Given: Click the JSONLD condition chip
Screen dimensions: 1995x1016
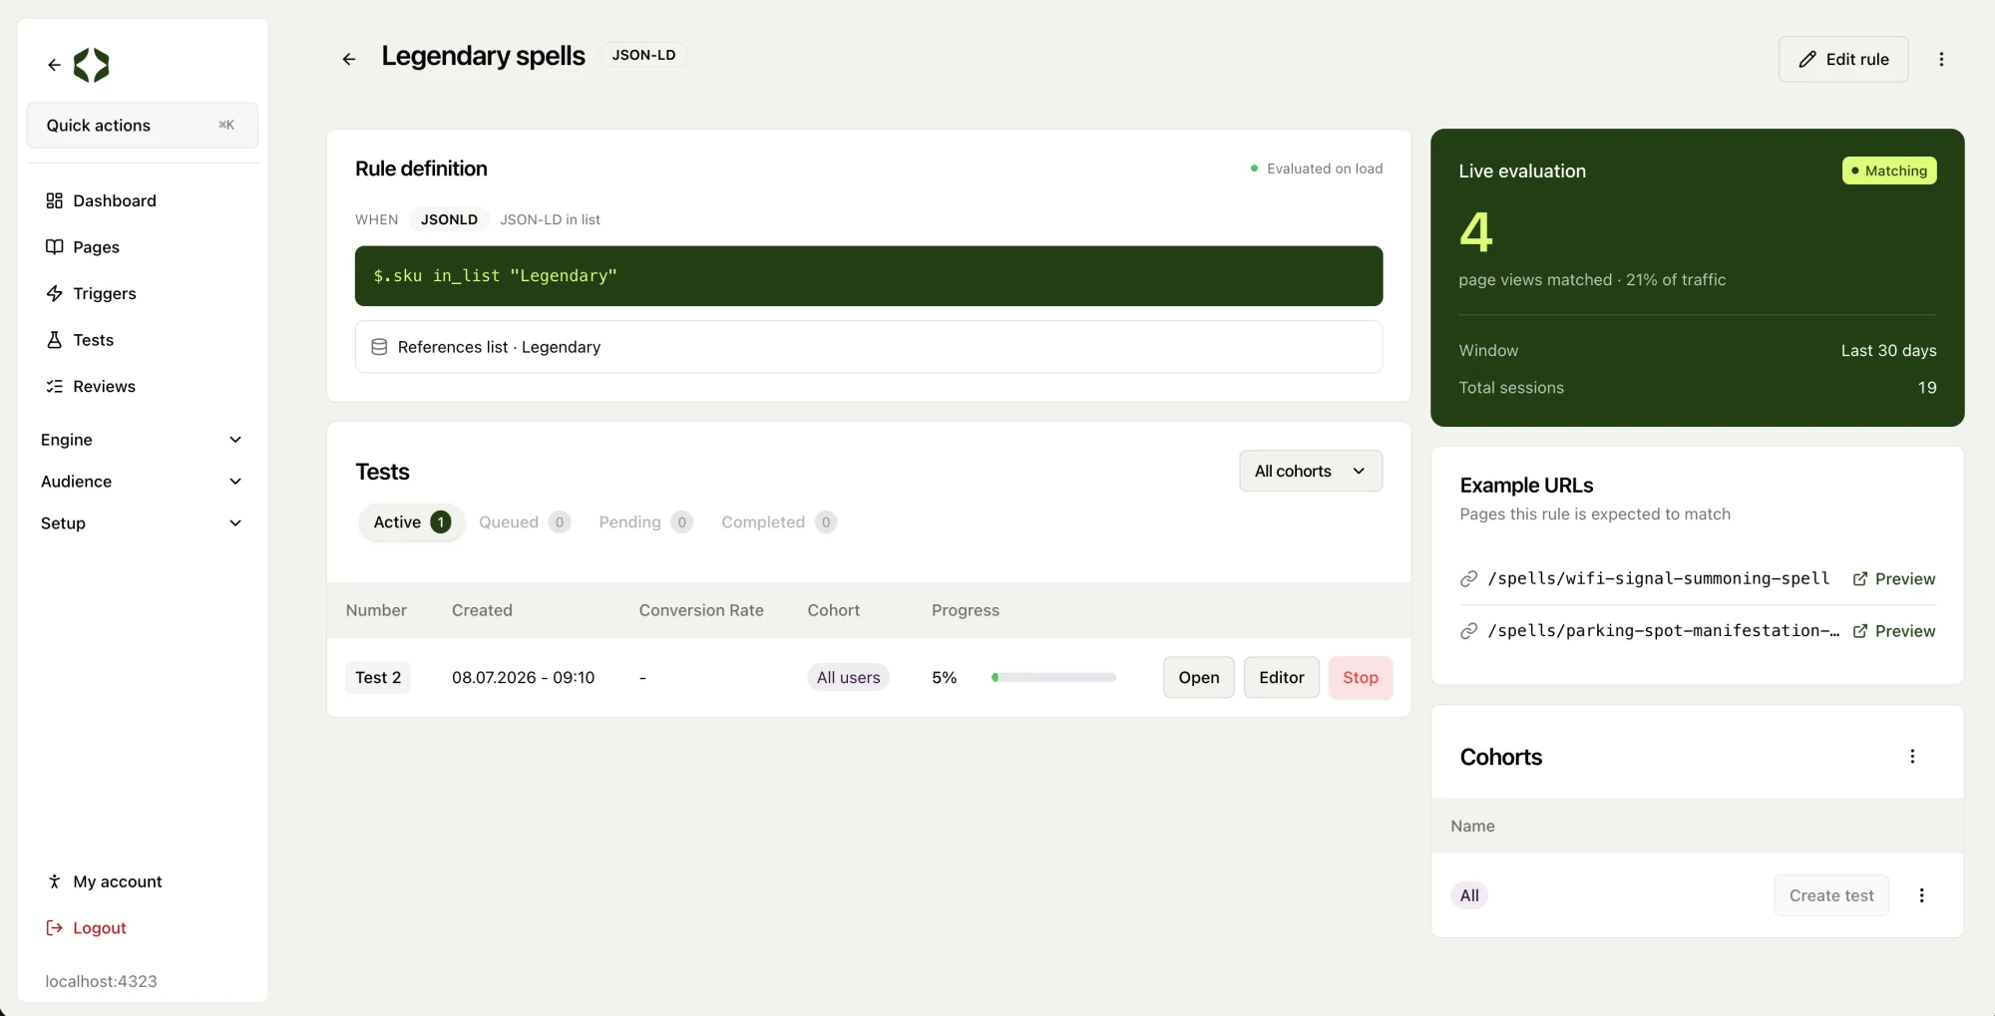Looking at the screenshot, I should pos(449,219).
